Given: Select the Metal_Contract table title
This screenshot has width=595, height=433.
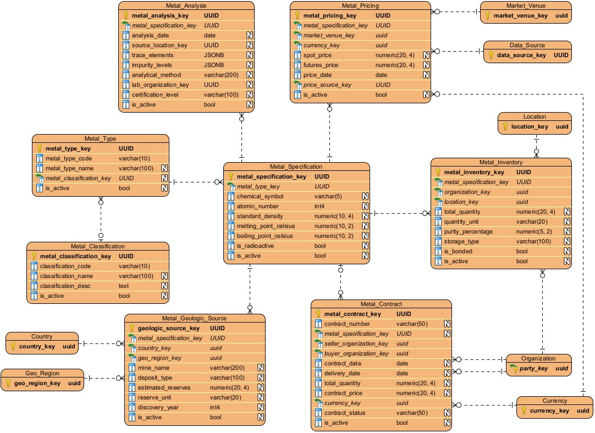Looking at the screenshot, I should tap(381, 304).
